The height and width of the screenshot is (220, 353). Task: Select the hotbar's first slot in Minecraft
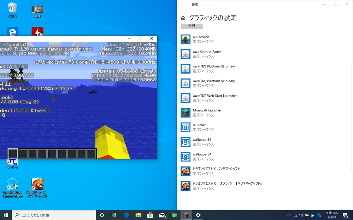[x=13, y=154]
